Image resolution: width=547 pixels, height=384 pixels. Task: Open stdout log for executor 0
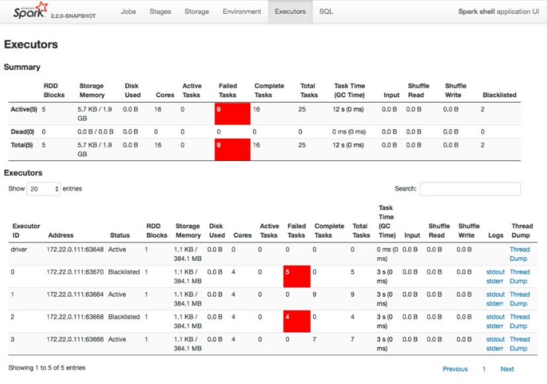pos(495,271)
